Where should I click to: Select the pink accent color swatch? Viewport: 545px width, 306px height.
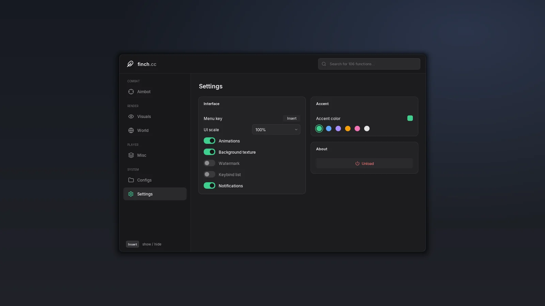(357, 129)
